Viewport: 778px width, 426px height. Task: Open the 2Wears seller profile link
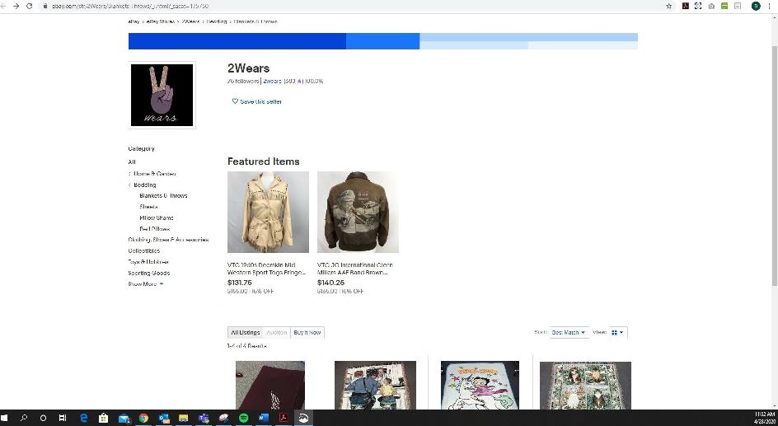[272, 81]
